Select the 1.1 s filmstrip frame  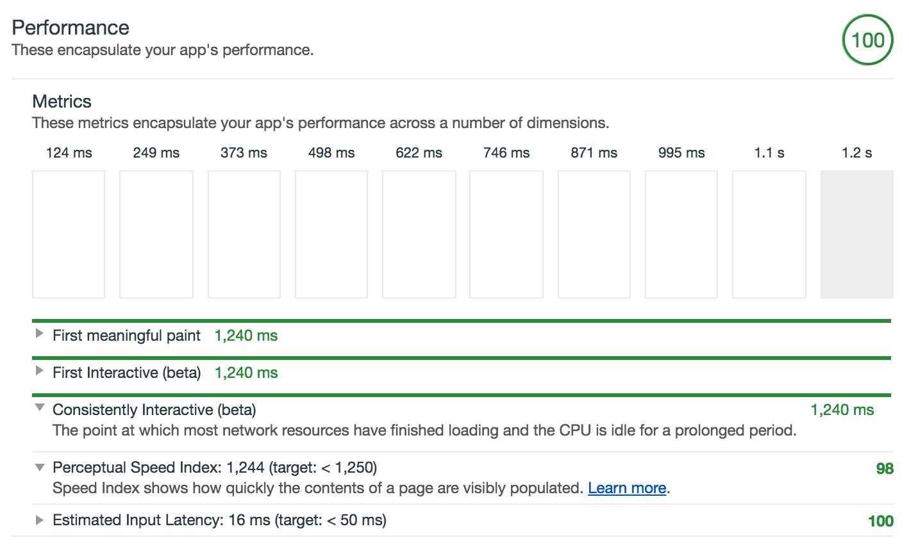(x=769, y=234)
